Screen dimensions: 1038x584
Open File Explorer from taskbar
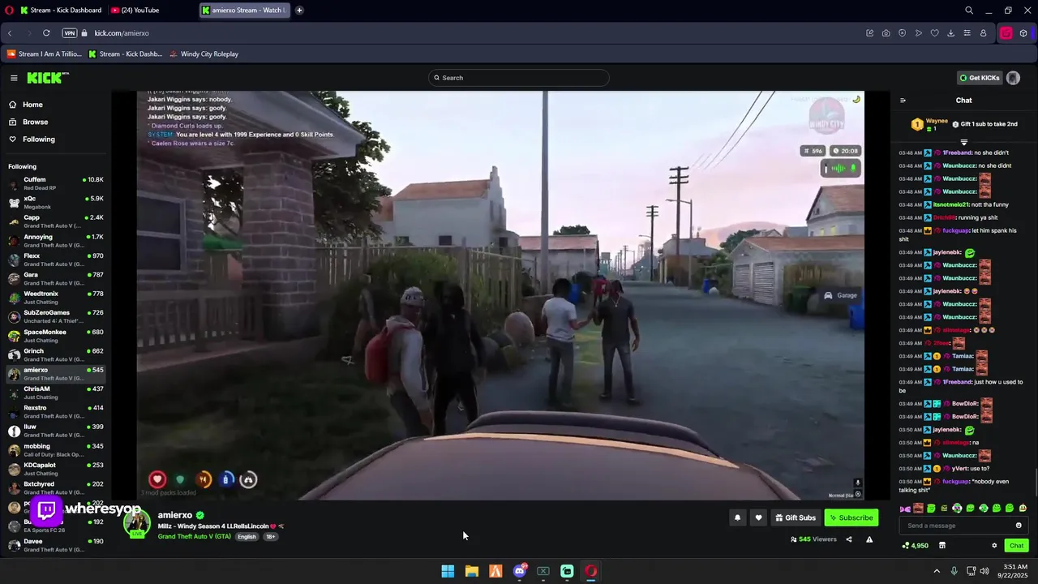471,571
